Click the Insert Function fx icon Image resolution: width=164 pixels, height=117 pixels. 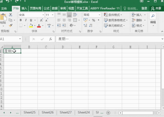(51, 39)
